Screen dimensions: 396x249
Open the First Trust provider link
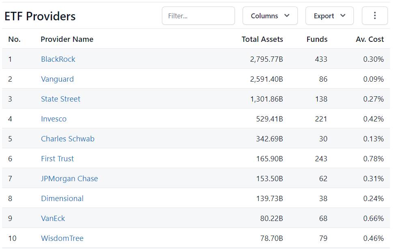click(x=57, y=159)
